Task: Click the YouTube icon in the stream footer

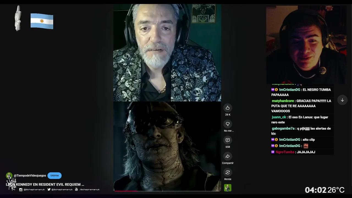Action: [76, 189]
